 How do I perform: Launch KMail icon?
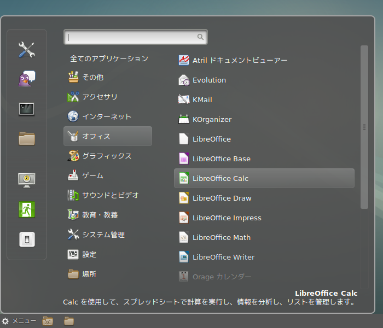pyautogui.click(x=184, y=99)
